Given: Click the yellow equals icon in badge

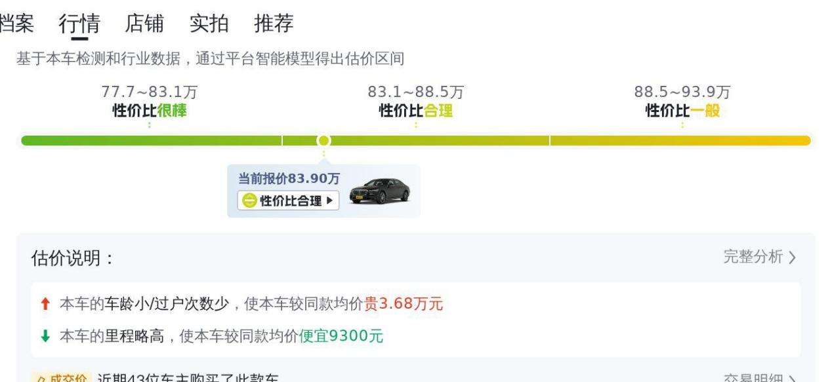Looking at the screenshot, I should coord(249,201).
